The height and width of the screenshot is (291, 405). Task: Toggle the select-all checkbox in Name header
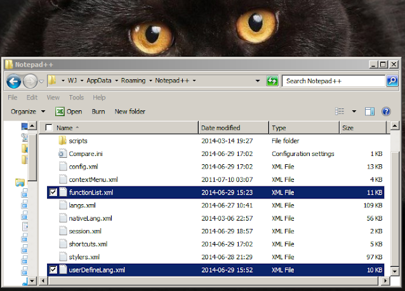[49, 127]
